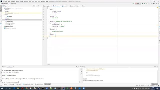Open the TypeScript 4.1.2 tool window
This screenshot has width=160, height=90.
point(39,84)
